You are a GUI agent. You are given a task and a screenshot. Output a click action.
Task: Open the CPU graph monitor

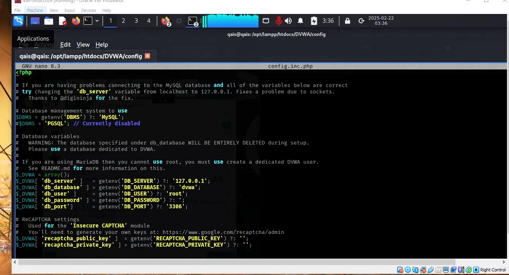pos(231,21)
